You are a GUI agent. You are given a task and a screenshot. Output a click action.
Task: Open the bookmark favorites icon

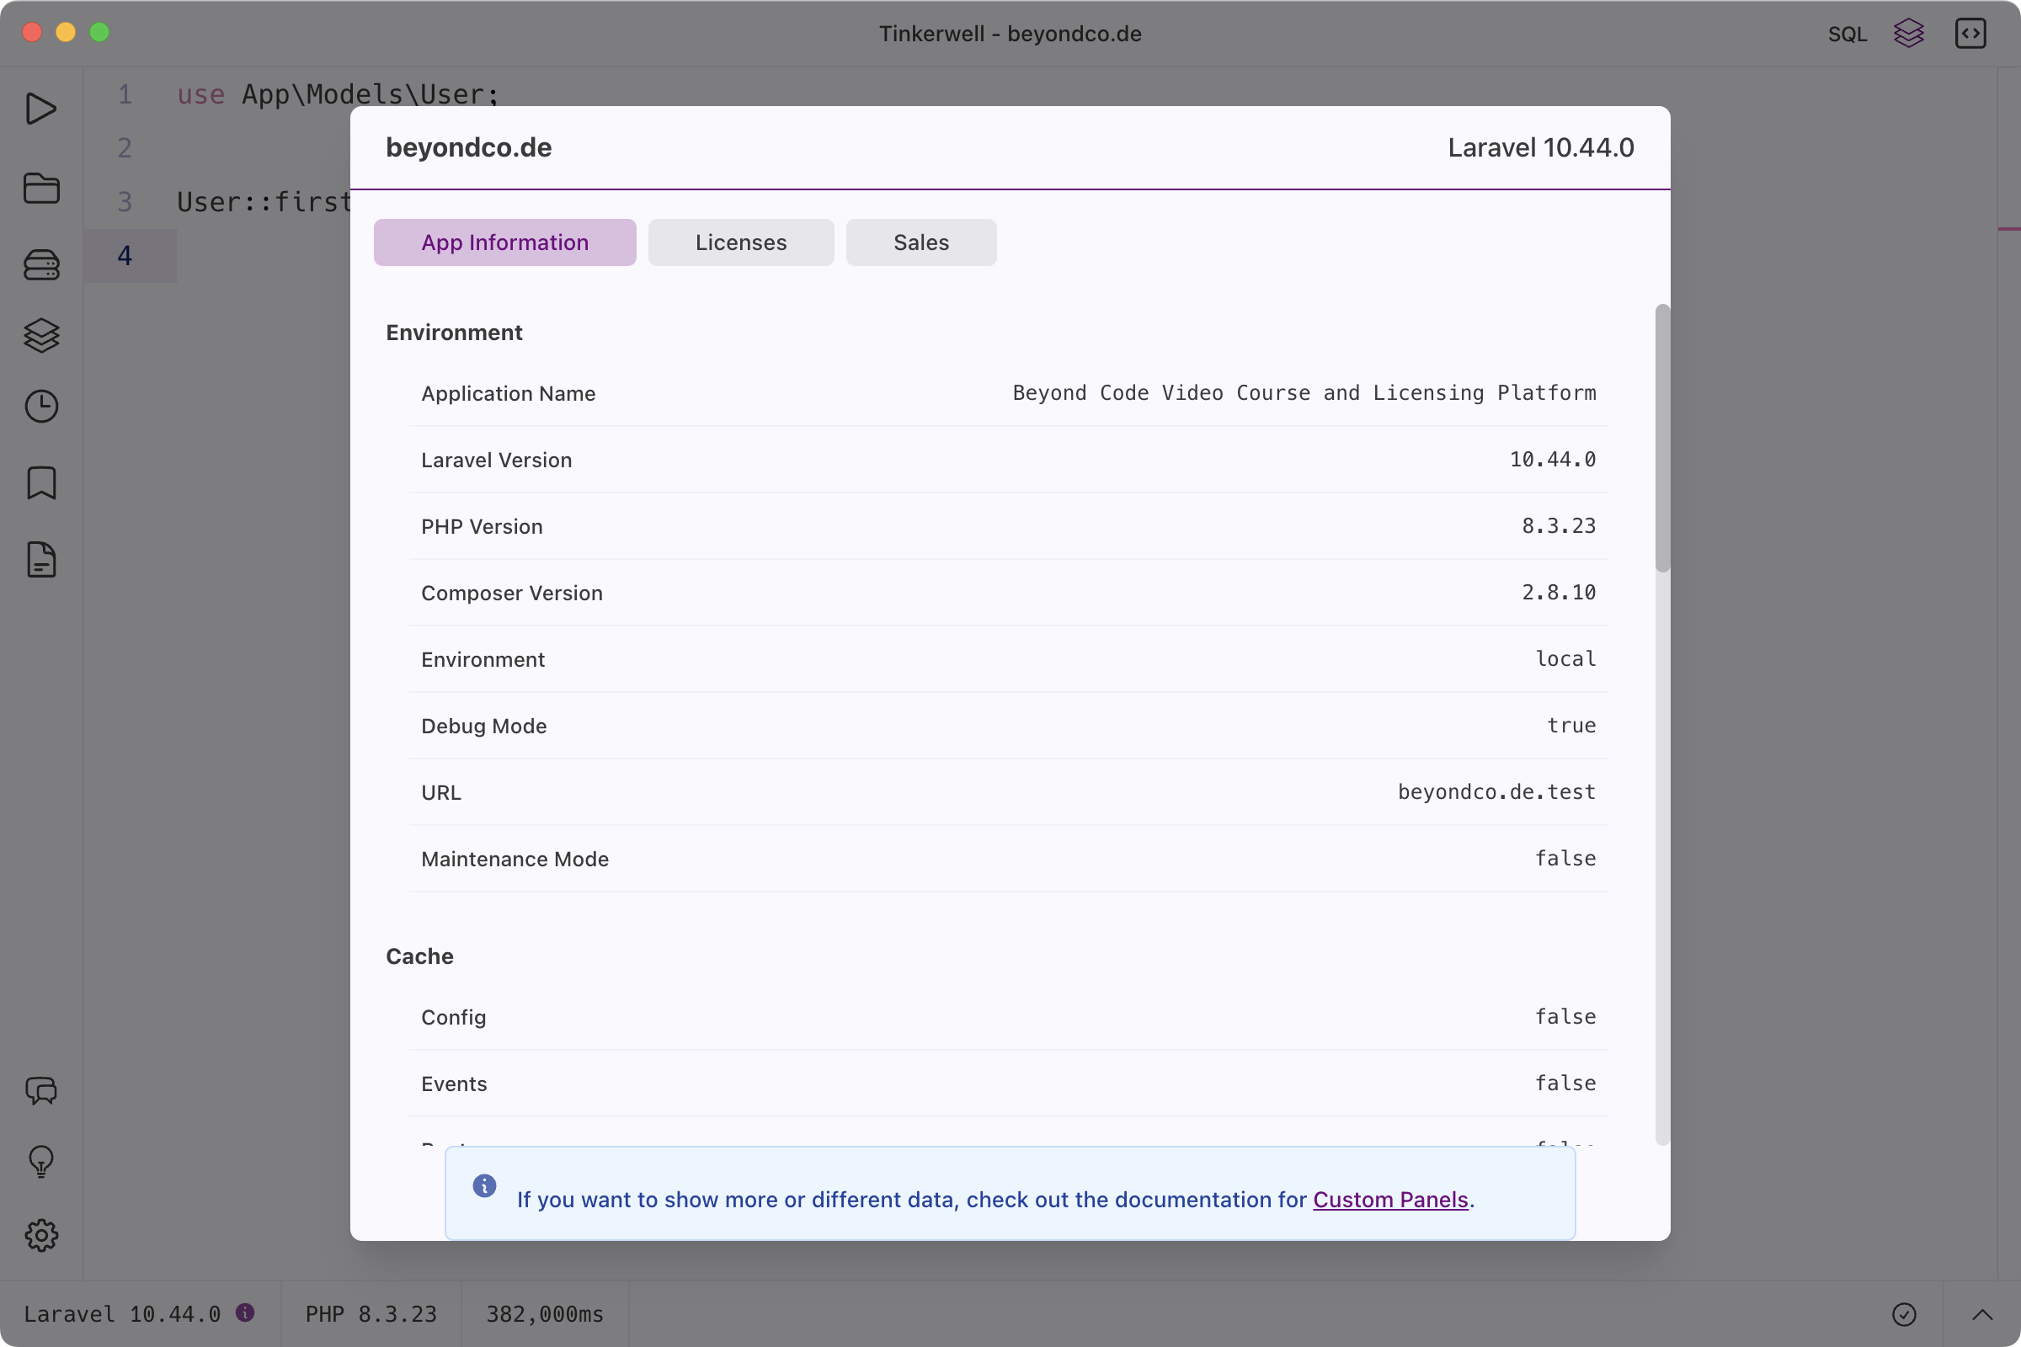pos(41,482)
